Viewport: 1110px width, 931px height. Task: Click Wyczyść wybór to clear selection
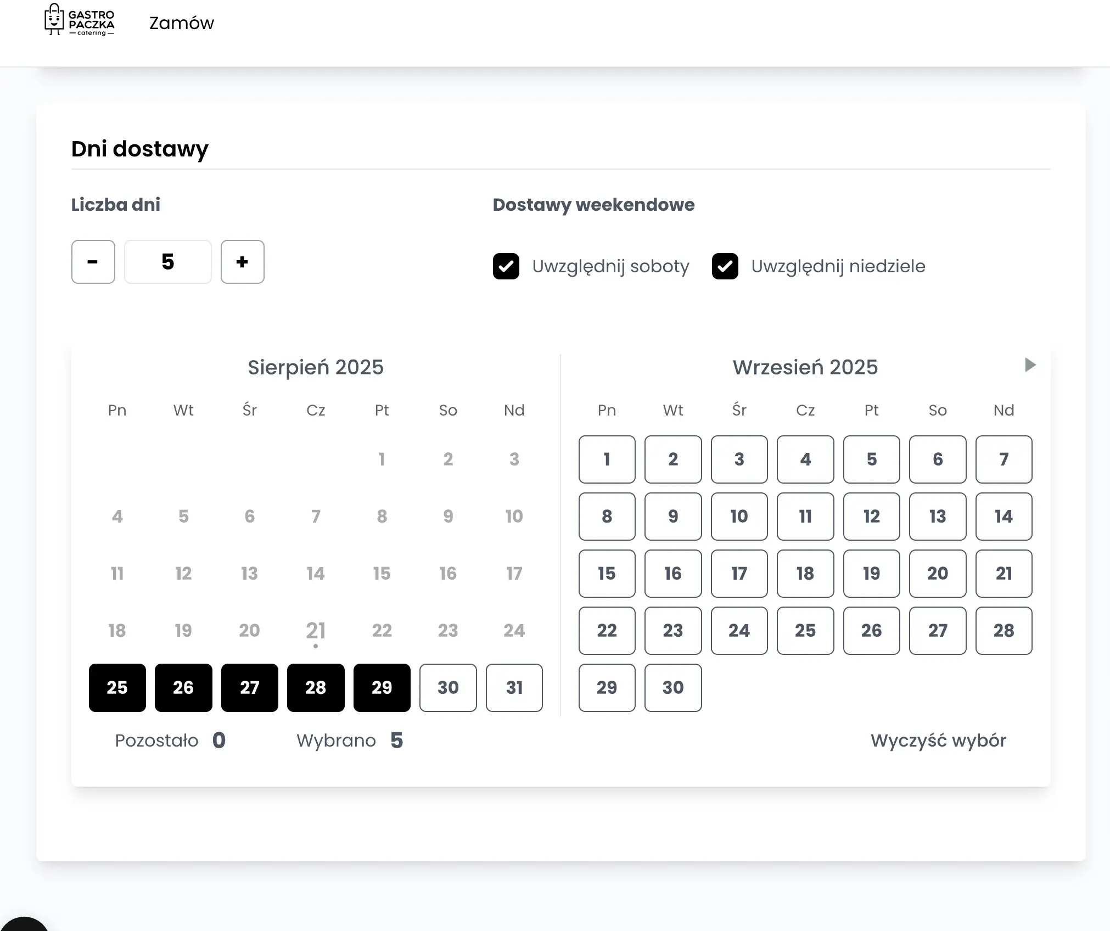click(x=938, y=741)
